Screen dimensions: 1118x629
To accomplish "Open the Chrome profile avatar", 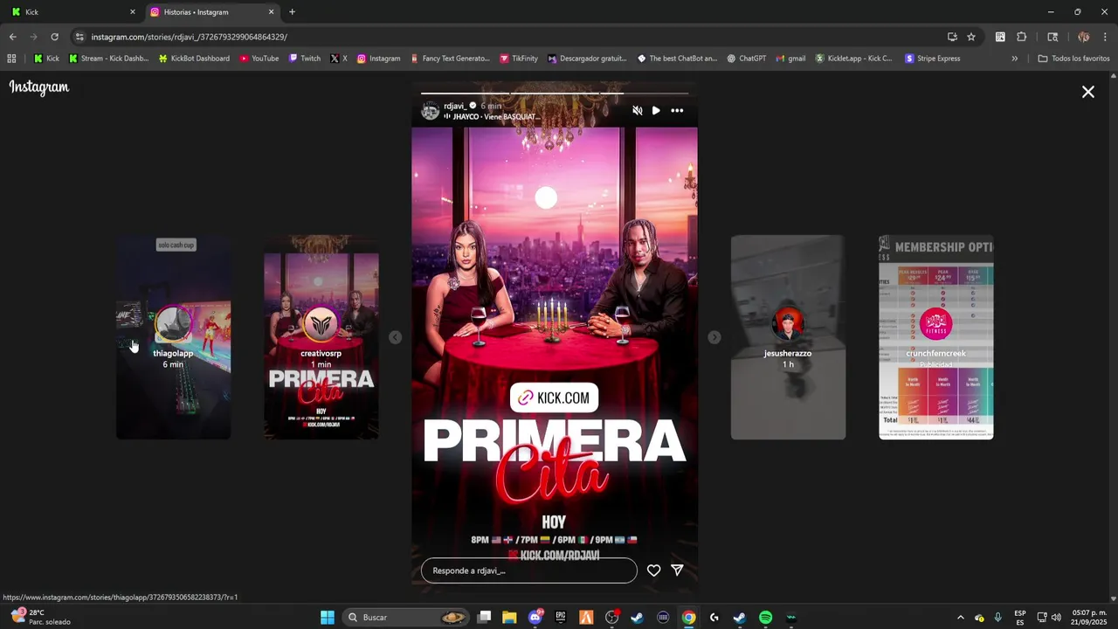I will point(1083,37).
